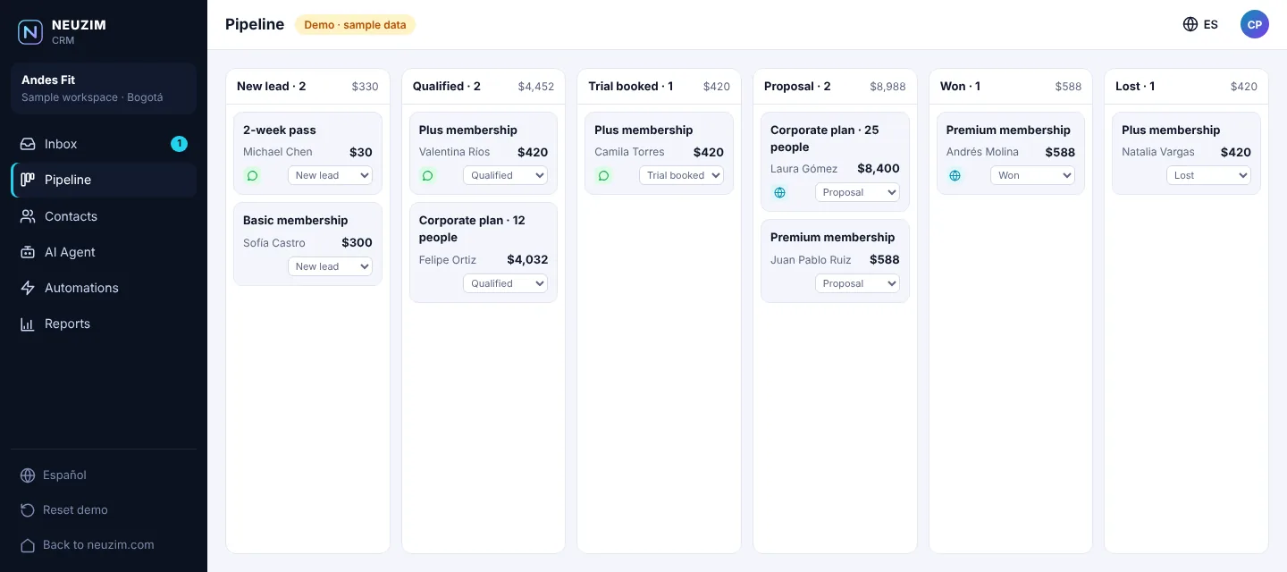This screenshot has height=572, width=1287.
Task: Click the Corporate plan · 25 people title
Action: click(825, 139)
